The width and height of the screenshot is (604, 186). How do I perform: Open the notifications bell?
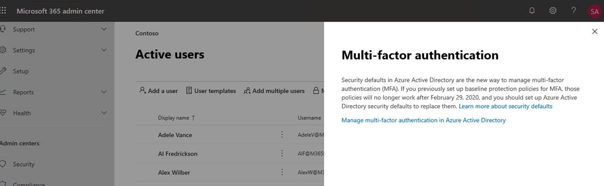(532, 11)
